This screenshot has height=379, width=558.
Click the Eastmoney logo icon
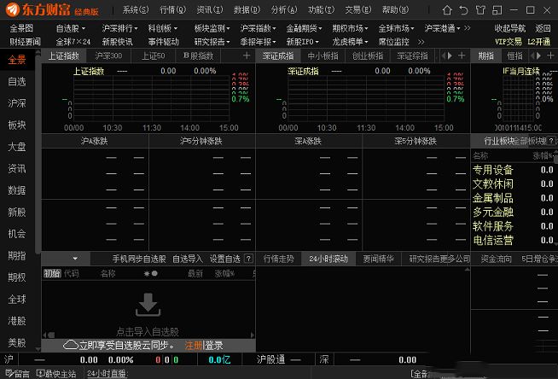click(x=13, y=9)
